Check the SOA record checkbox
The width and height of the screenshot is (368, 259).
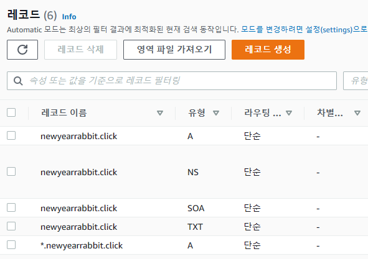coord(11,207)
